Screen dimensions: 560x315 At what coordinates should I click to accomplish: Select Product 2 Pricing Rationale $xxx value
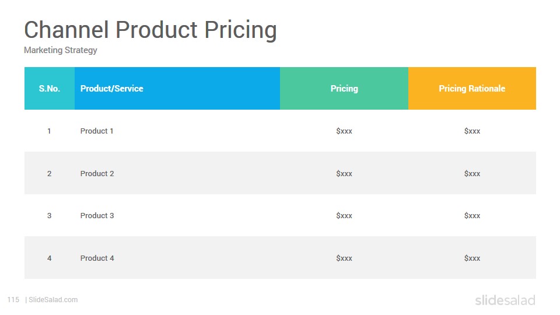point(472,174)
